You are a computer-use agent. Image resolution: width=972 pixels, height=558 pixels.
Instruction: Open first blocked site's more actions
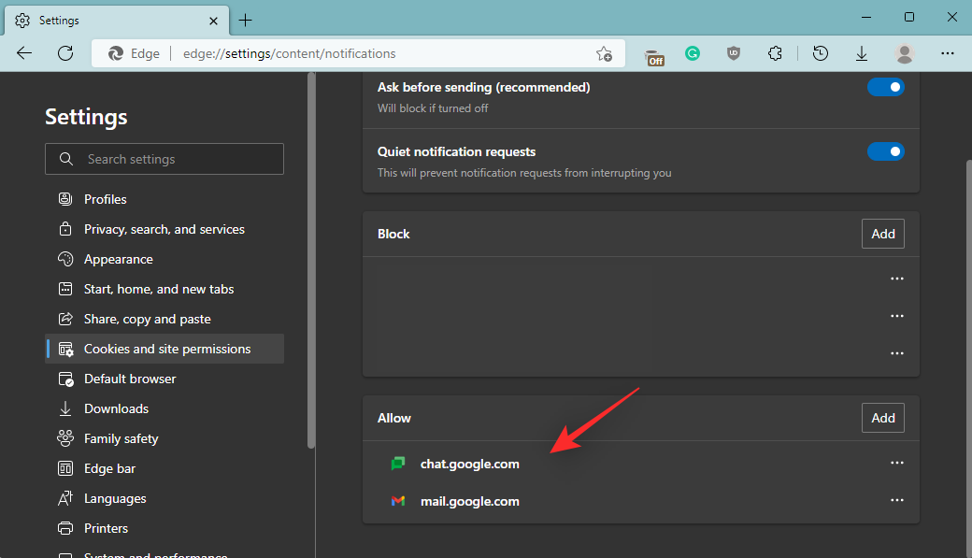tap(897, 279)
